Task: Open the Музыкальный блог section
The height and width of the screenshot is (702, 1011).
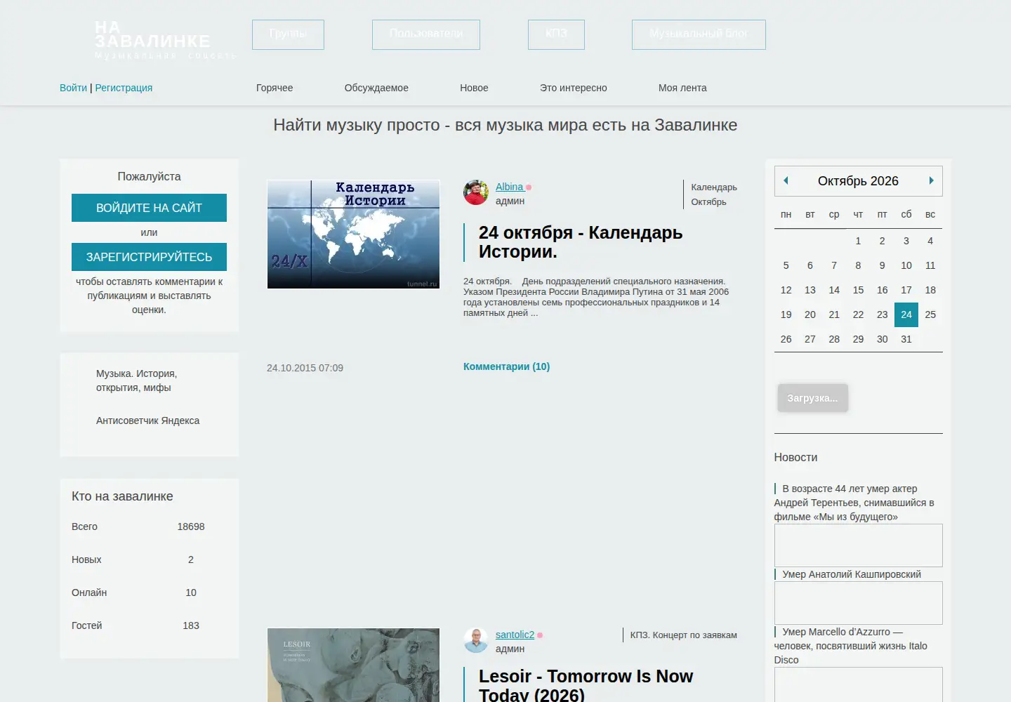Action: pos(699,34)
